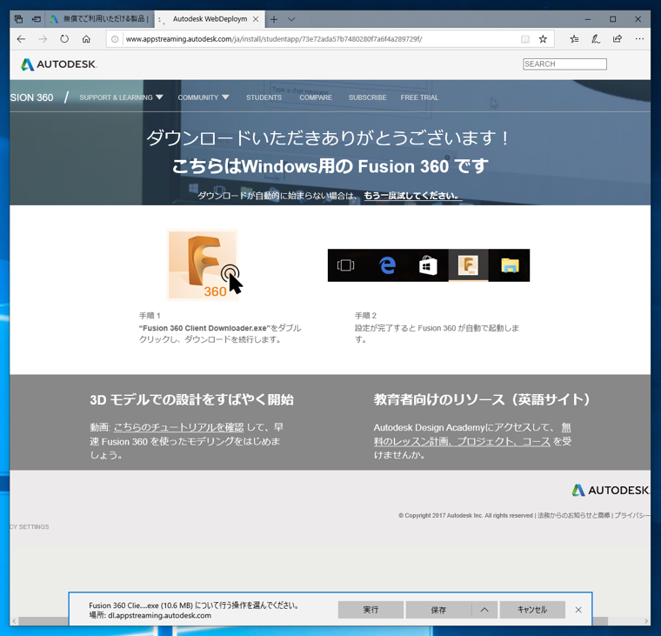
Task: Open the こちらのチュートリアルを確認 tutorial link
Action: 179,427
